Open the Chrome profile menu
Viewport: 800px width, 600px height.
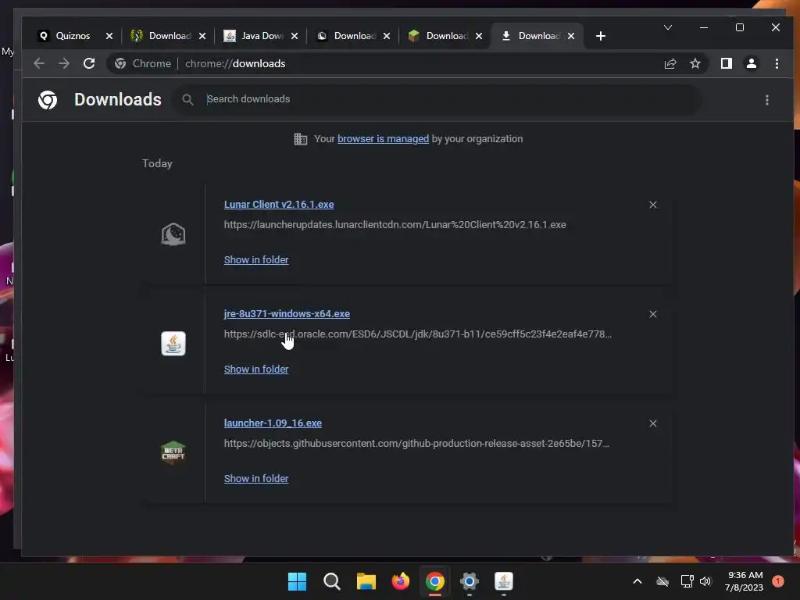(x=752, y=63)
